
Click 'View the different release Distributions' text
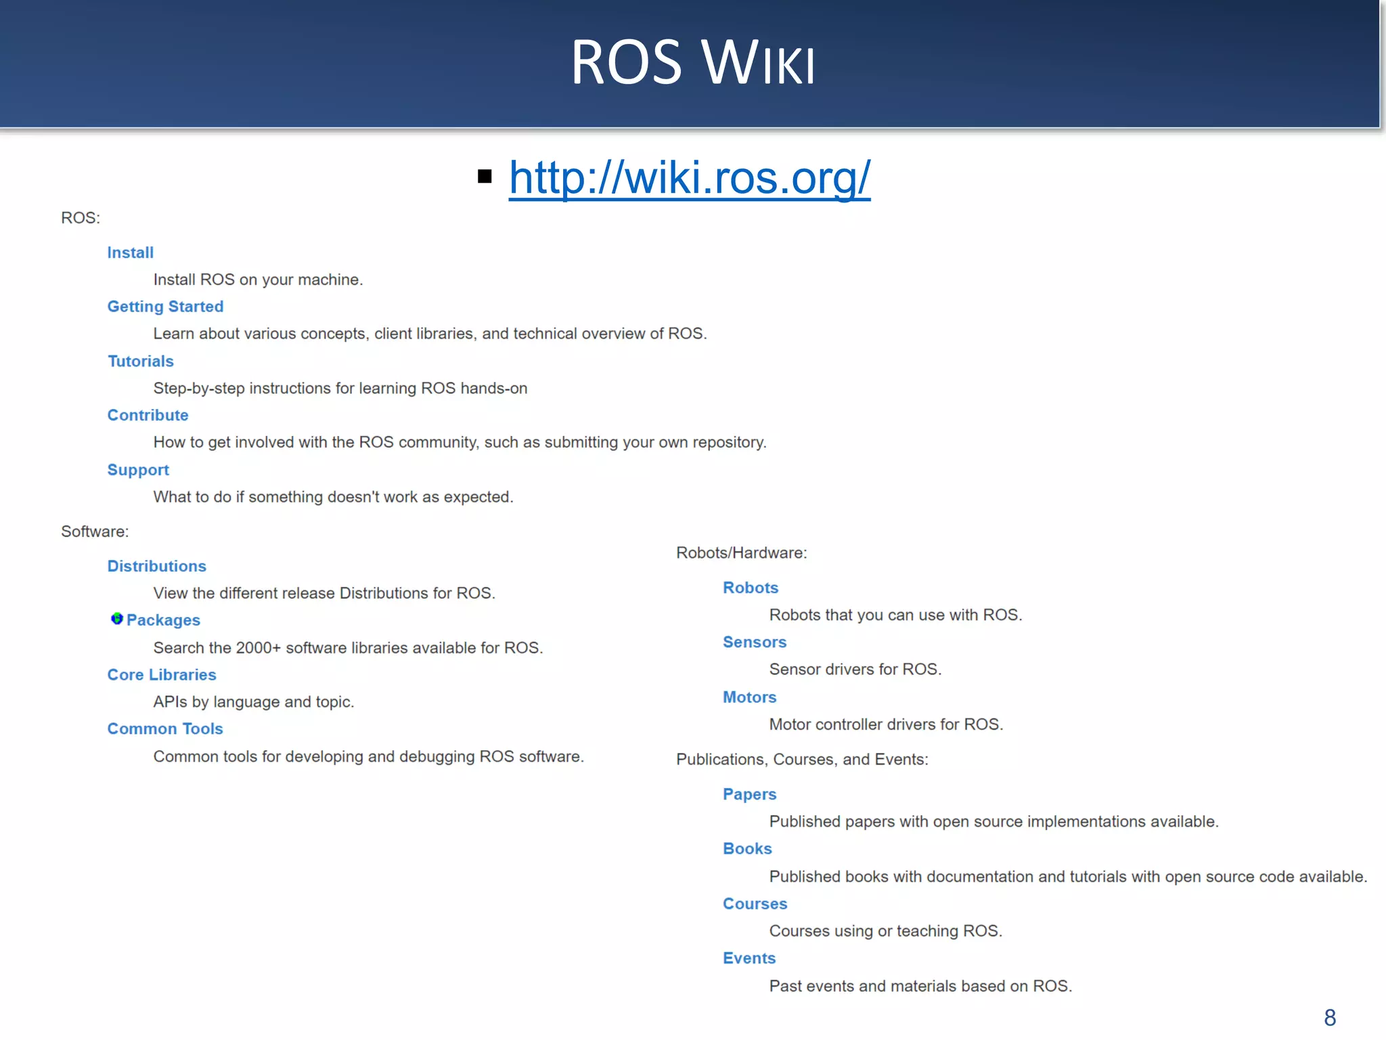pos(324,593)
